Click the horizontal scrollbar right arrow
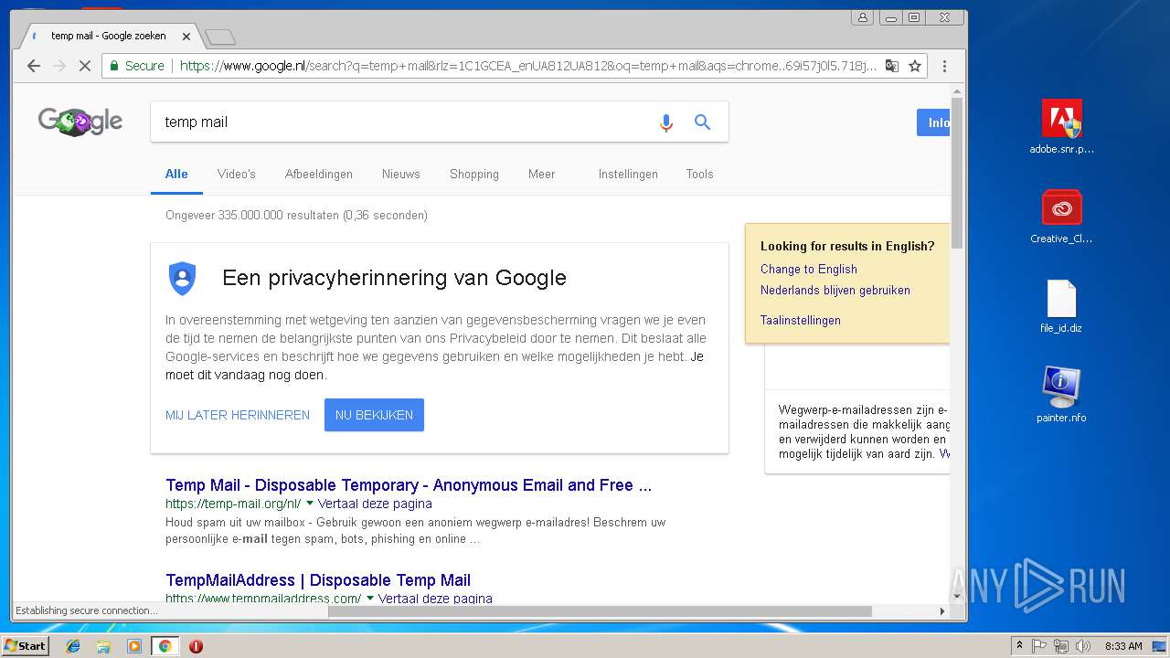 [942, 610]
